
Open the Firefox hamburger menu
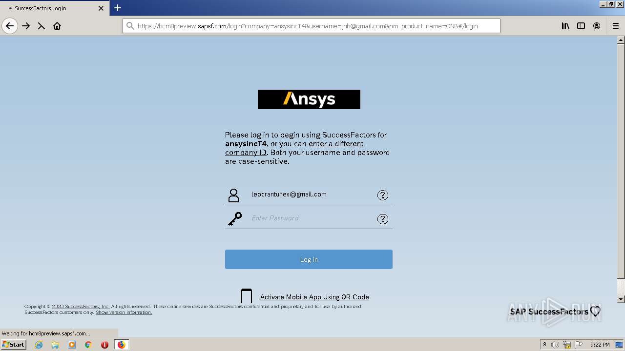tap(616, 26)
